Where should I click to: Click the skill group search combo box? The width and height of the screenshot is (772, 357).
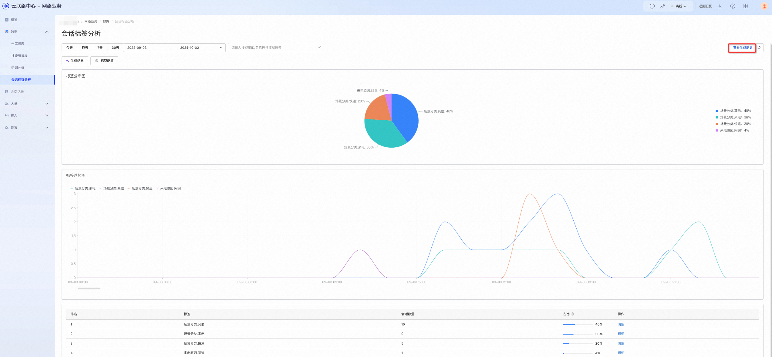coord(275,48)
